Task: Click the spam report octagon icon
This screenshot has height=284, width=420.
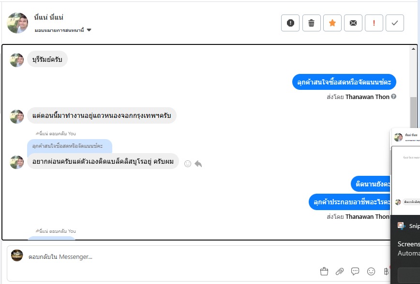Action: (290, 23)
